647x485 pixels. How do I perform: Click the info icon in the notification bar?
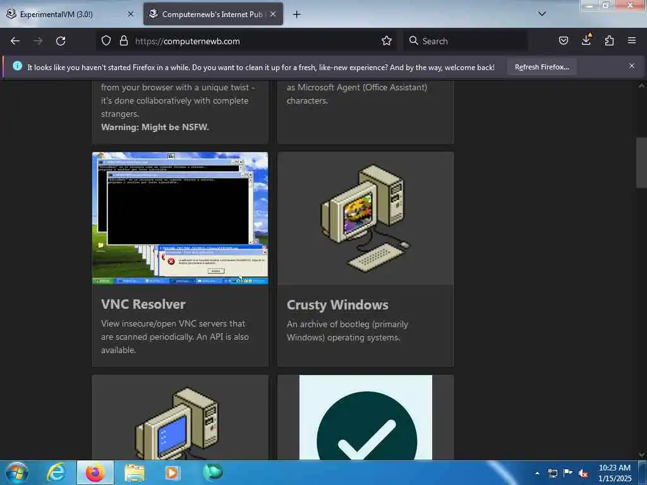point(17,66)
